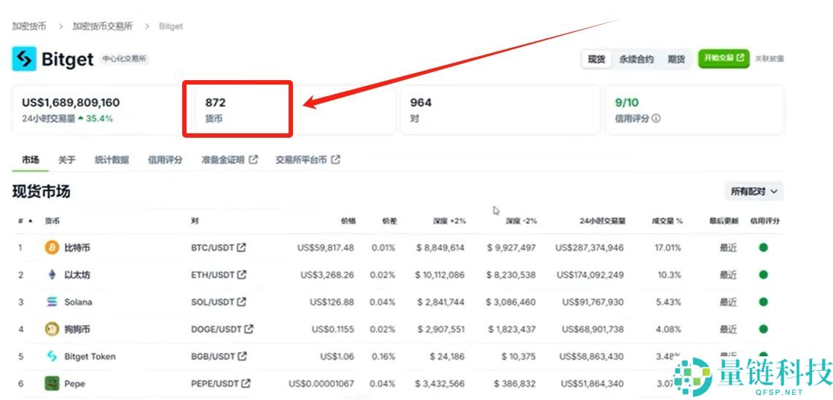This screenshot has height=400, width=833.
Task: Click the 狗狗币 coin name
Action: [77, 329]
